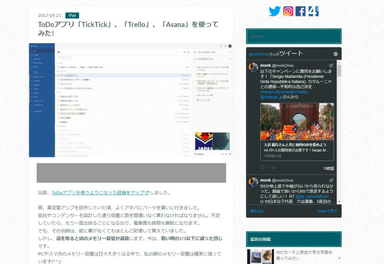Viewport: 384px width, 264px height.
Task: Click monk avatar on first tweet
Action: coord(253,67)
